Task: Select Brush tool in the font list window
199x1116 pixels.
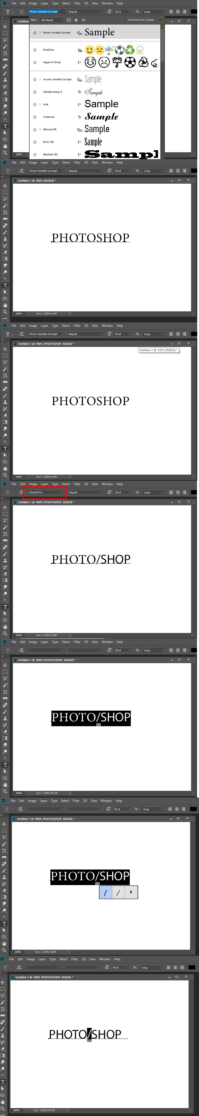Action: [5, 73]
